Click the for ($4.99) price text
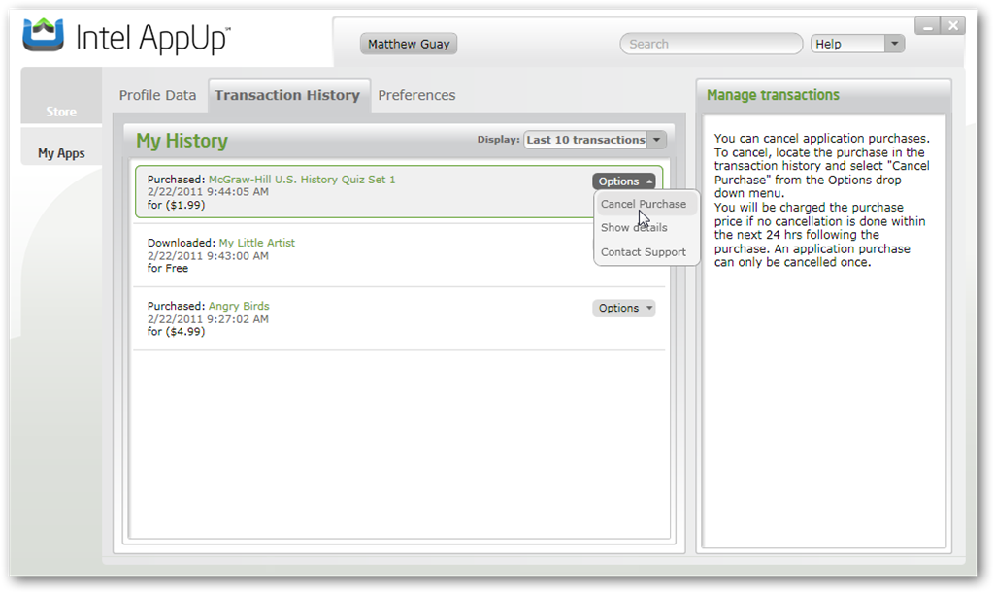The width and height of the screenshot is (994, 593). pos(177,332)
